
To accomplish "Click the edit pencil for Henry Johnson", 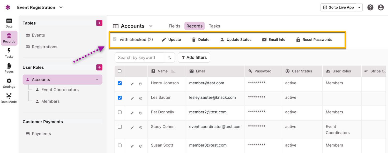I will [x=132, y=84].
